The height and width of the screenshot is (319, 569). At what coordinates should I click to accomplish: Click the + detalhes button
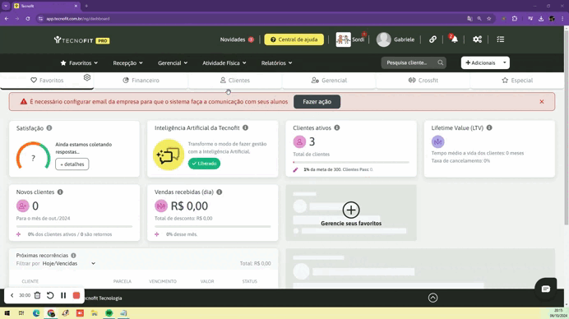[x=72, y=164]
